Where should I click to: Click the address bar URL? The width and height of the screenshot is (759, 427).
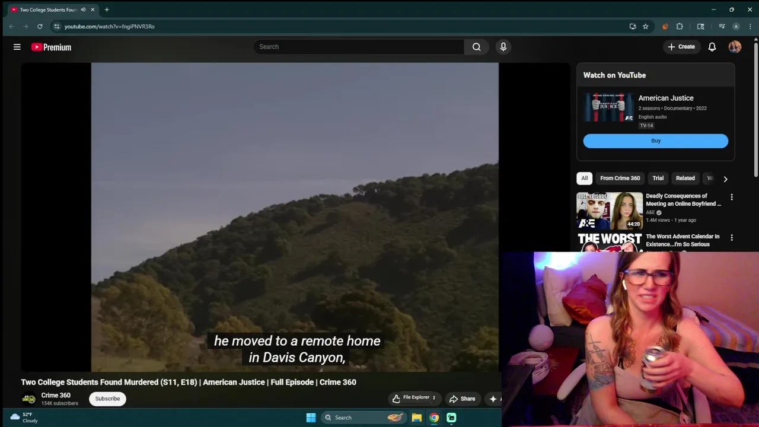point(110,26)
